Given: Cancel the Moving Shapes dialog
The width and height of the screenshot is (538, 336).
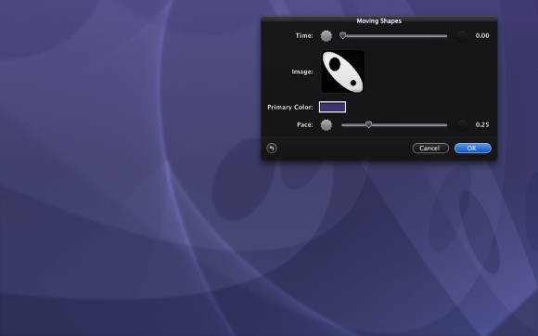Looking at the screenshot, I should click(430, 149).
